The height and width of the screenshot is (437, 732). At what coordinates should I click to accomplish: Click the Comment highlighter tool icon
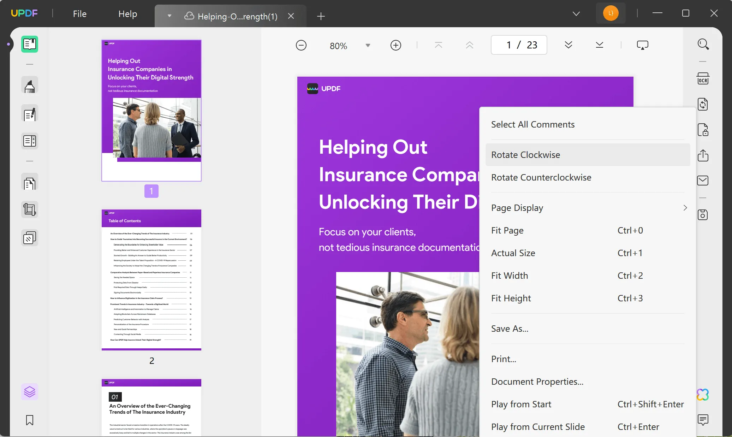pos(30,85)
